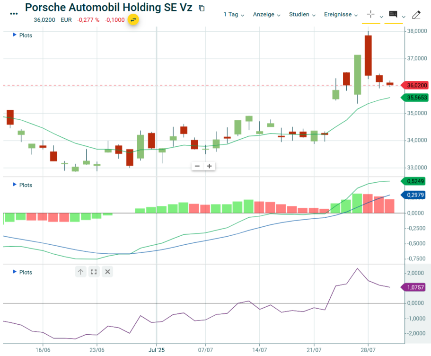Click the 28/07 date on the time axis
The width and height of the screenshot is (431, 356).
[368, 350]
